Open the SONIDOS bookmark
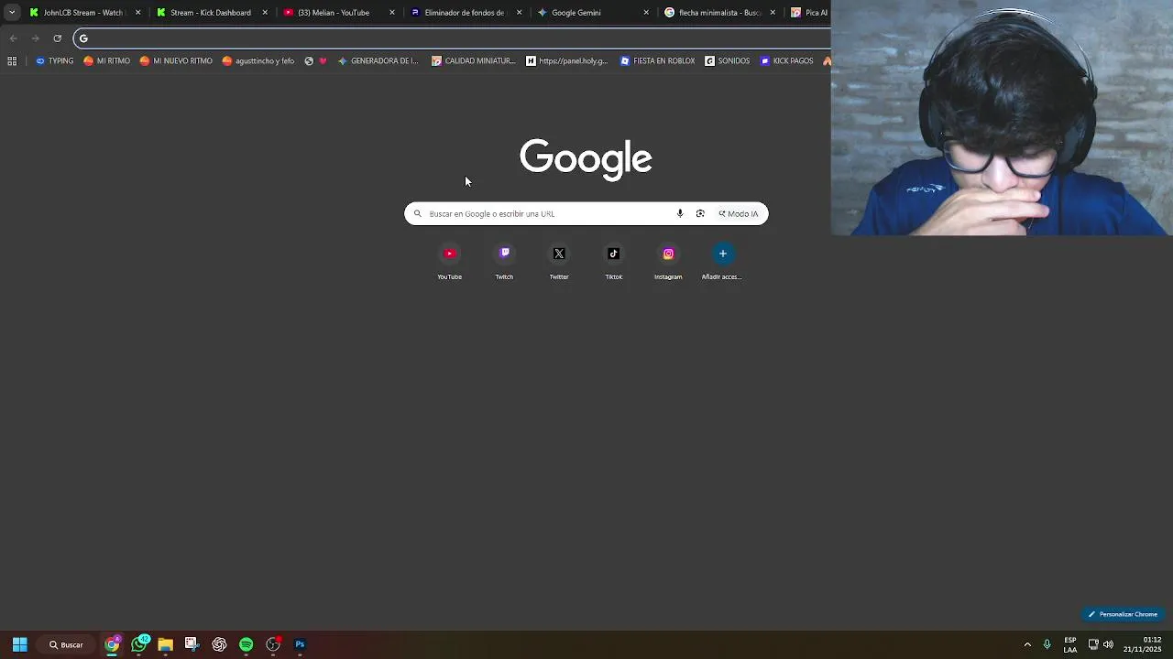 click(x=727, y=61)
